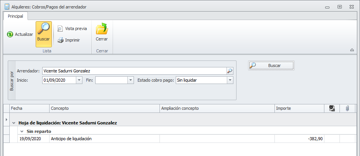Click the empty Fin date field

point(111,80)
